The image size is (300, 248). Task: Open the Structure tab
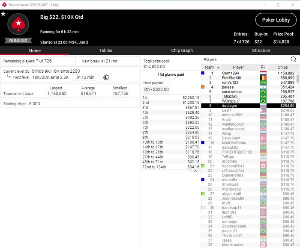click(261, 50)
